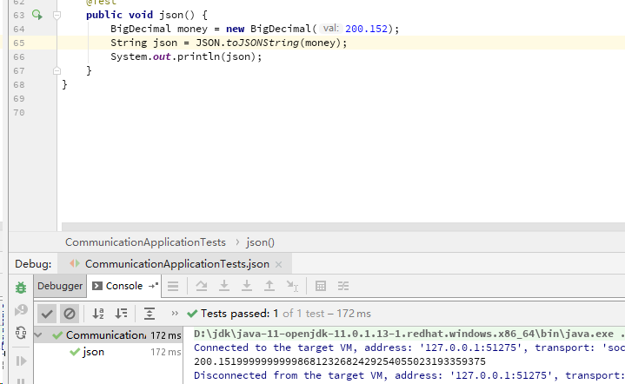Toggle the Sort Alphabetically button
This screenshot has height=384, width=625.
pos(98,314)
